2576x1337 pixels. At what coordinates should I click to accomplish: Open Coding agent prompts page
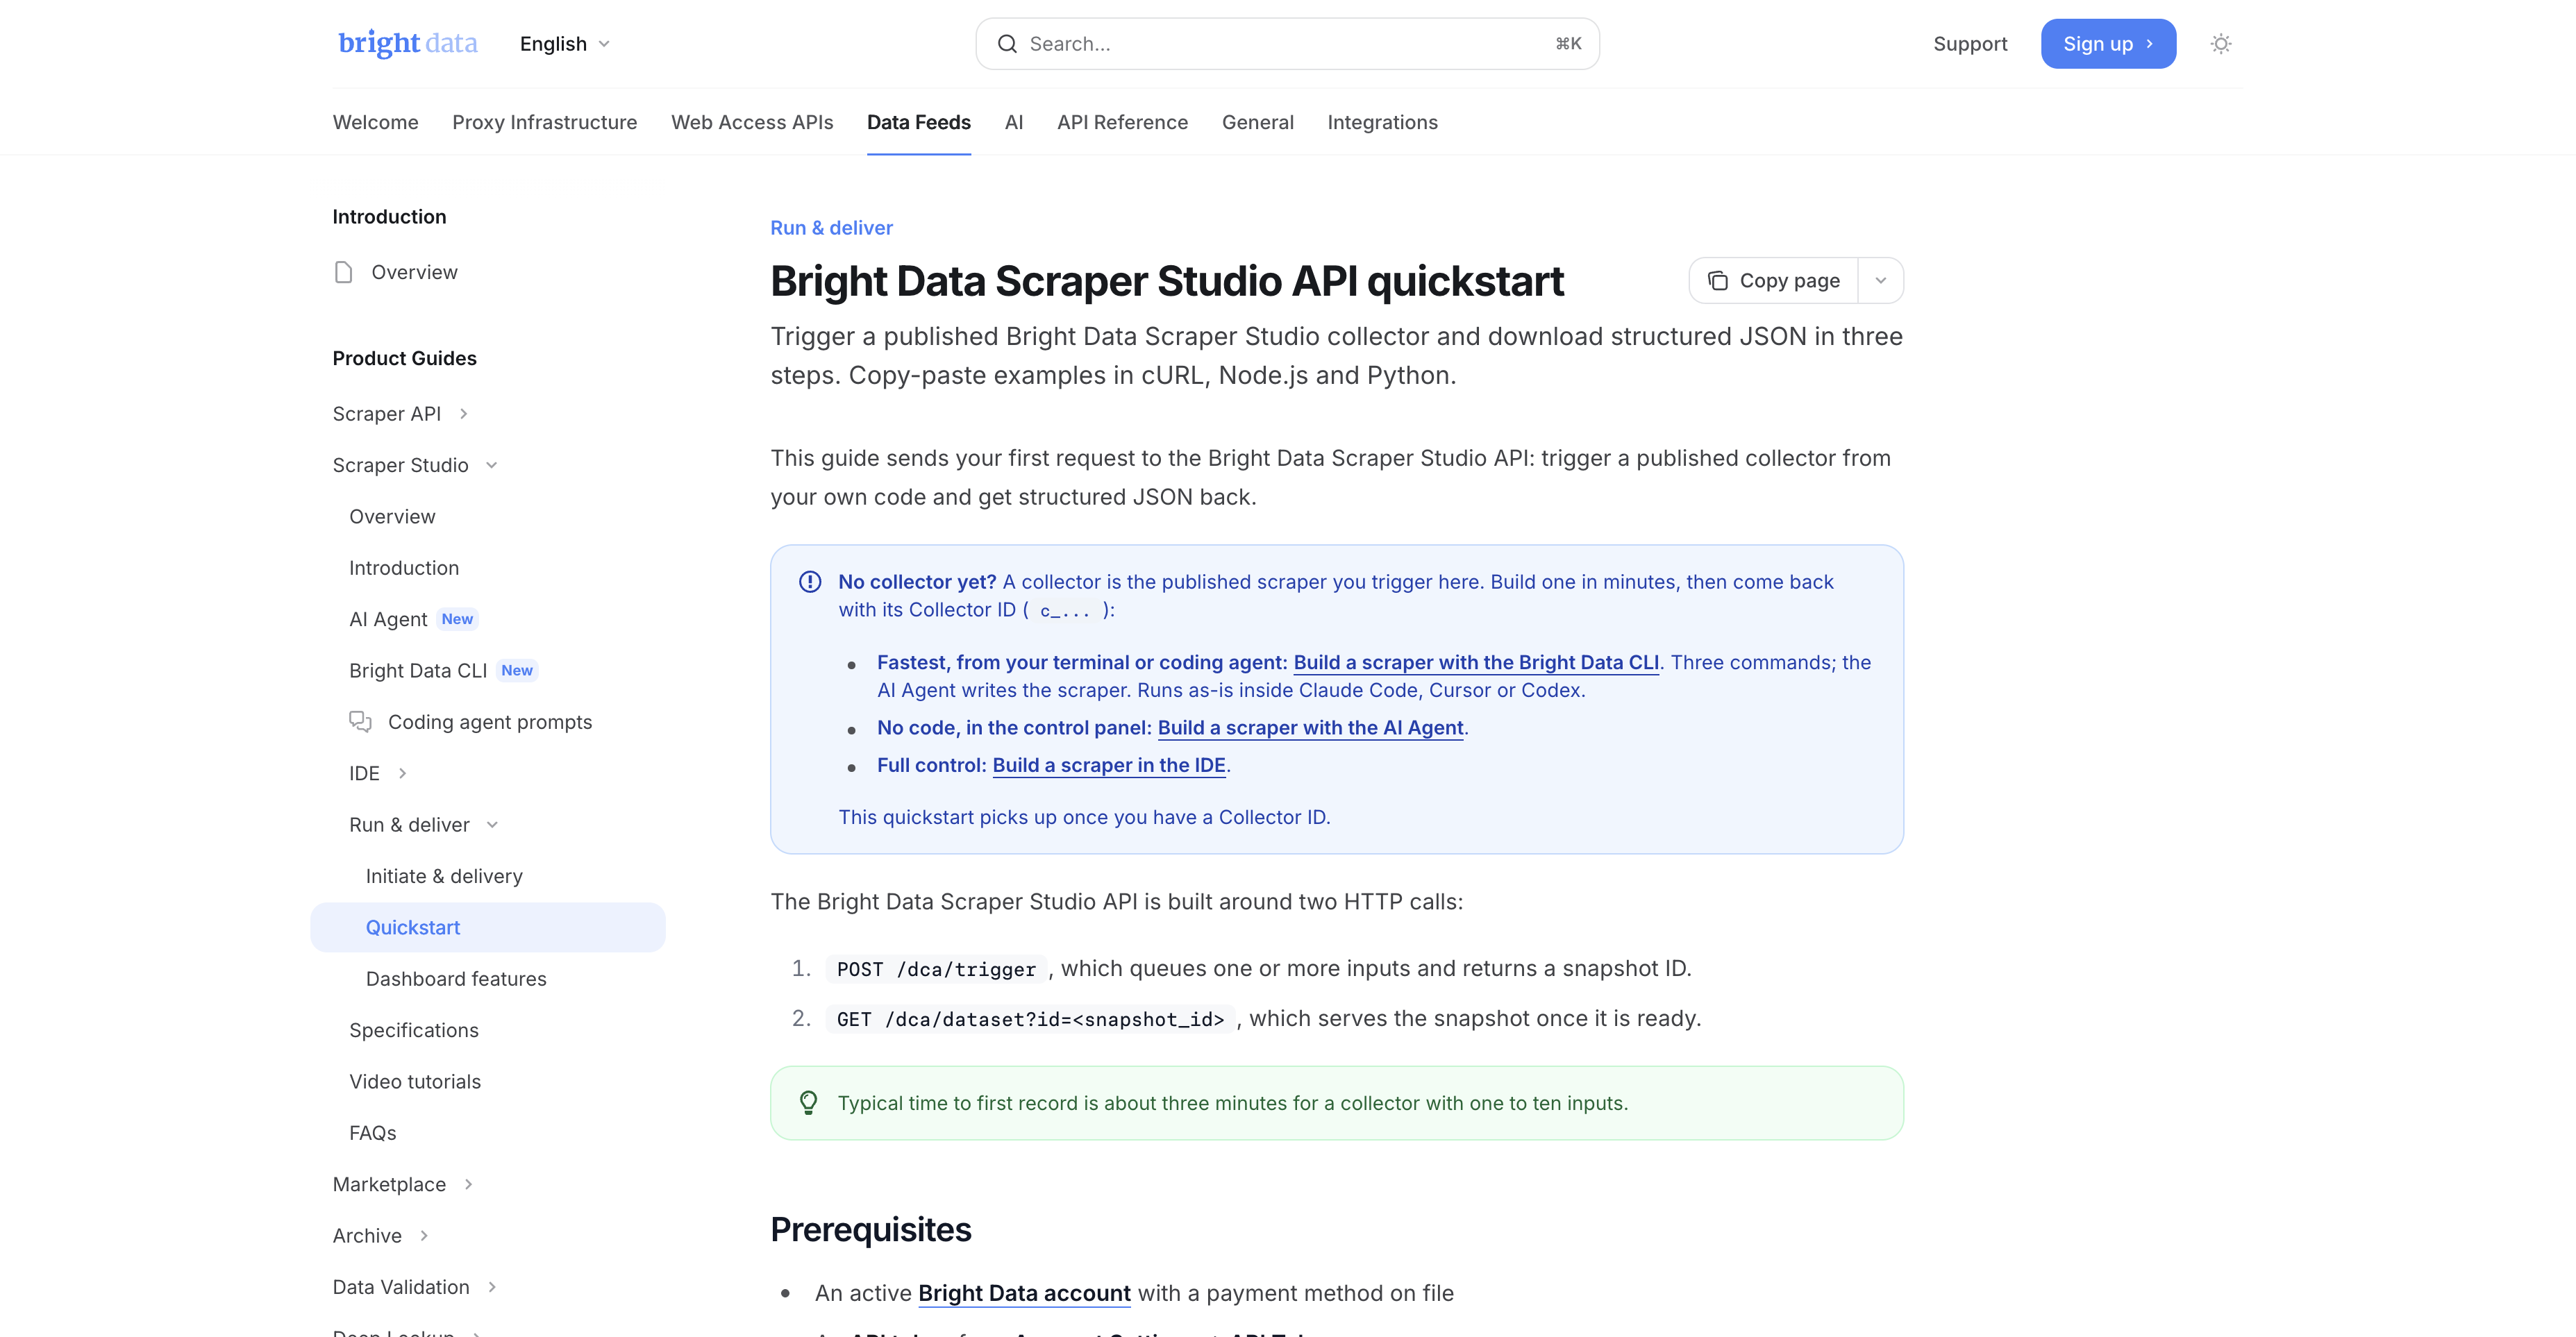pos(490,722)
